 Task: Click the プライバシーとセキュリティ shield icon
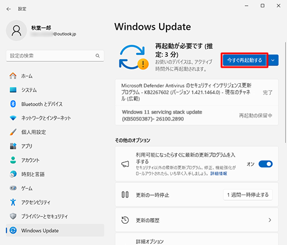coord(13,216)
